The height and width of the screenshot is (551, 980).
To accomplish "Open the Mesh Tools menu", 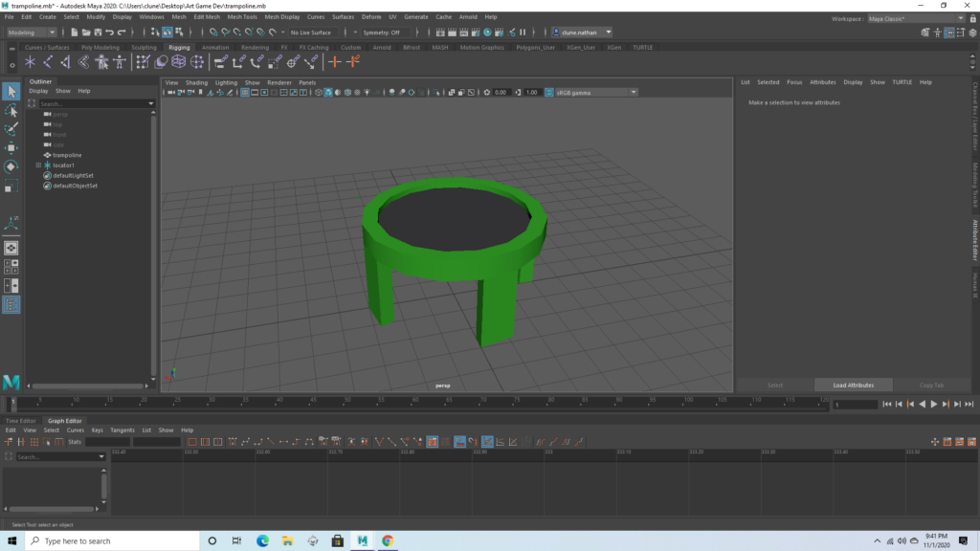I will tap(241, 17).
